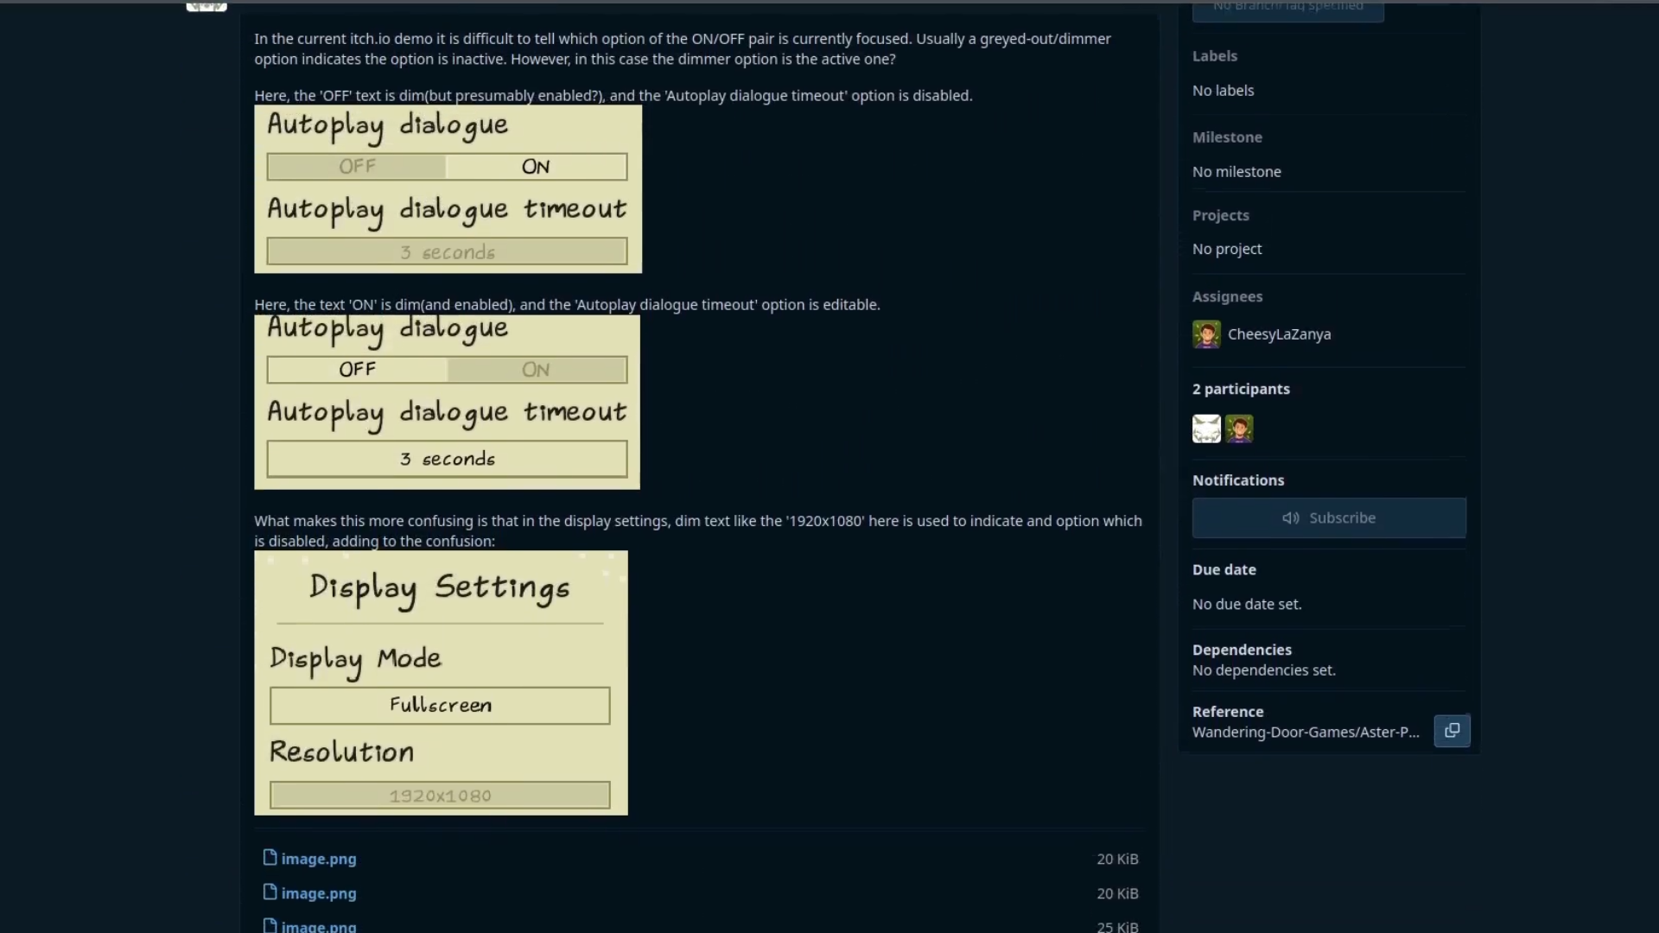Viewport: 1659px width, 933px height.
Task: Click the Labels sidebar heading
Action: (1215, 56)
